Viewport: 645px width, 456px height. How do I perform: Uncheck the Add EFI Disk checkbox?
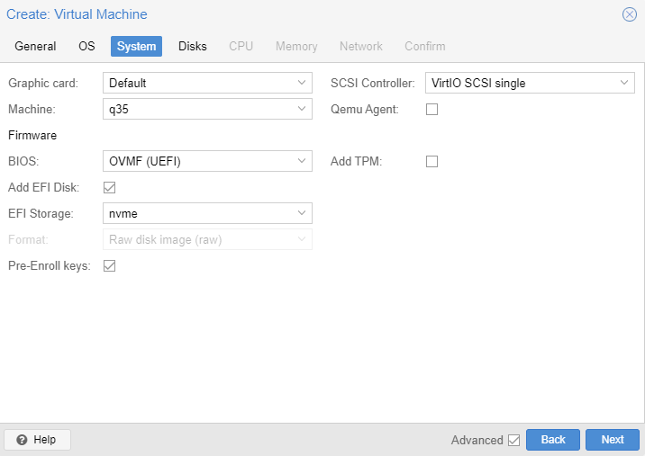109,187
